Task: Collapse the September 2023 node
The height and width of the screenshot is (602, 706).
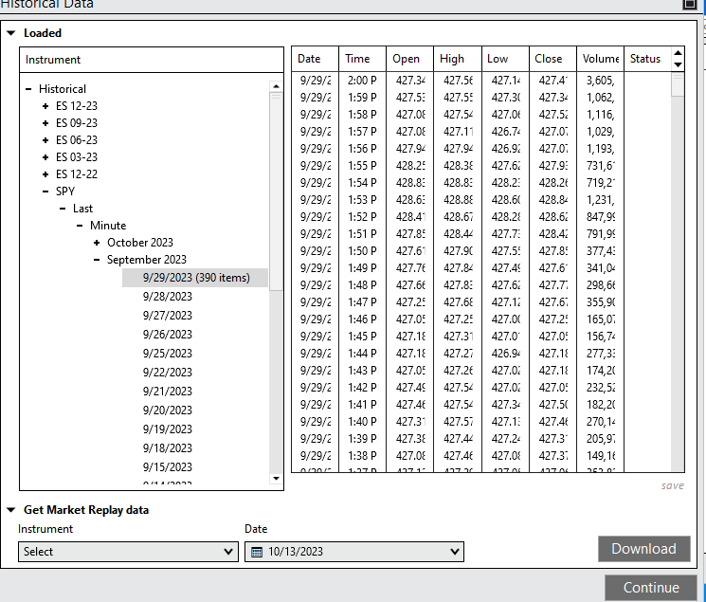Action: click(97, 260)
